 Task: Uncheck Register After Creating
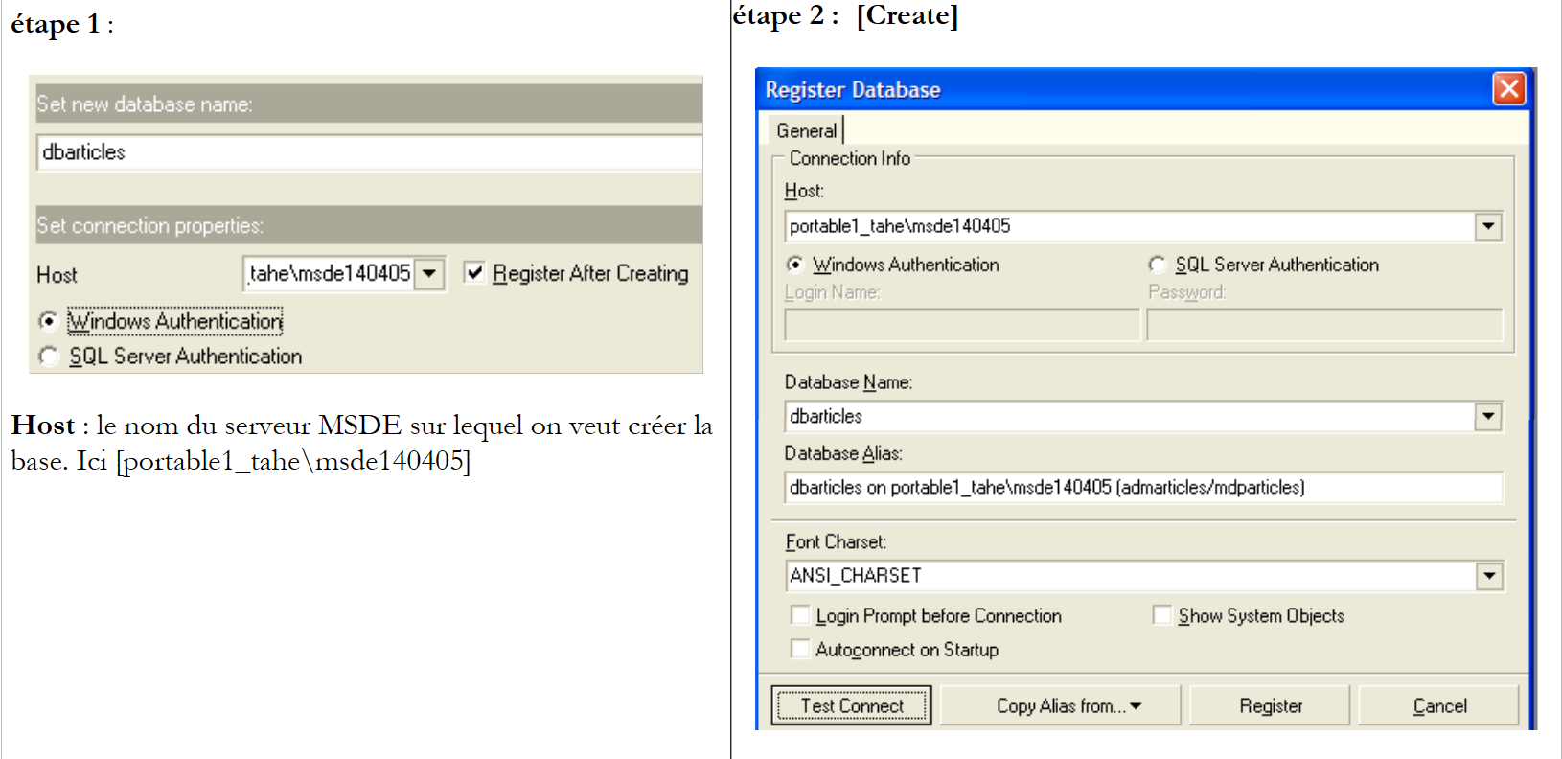474,273
